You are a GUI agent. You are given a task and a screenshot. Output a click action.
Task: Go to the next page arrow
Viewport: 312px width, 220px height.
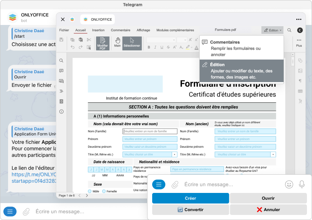point(87,195)
